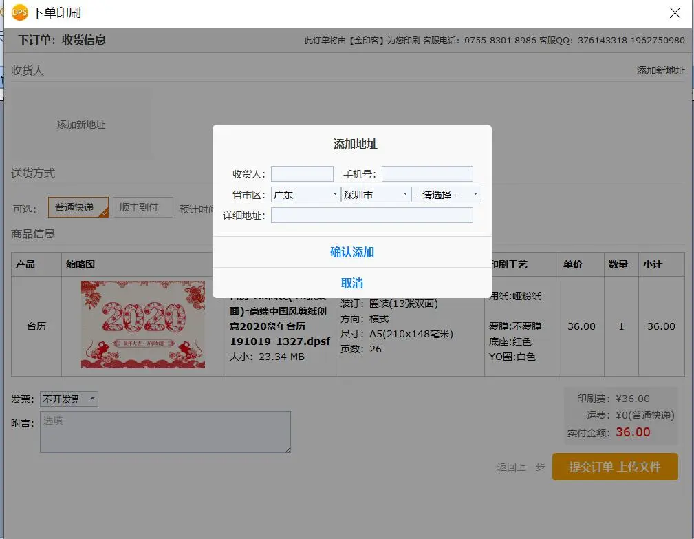The image size is (694, 539).
Task: Click the customer service phone number text
Action: point(500,41)
